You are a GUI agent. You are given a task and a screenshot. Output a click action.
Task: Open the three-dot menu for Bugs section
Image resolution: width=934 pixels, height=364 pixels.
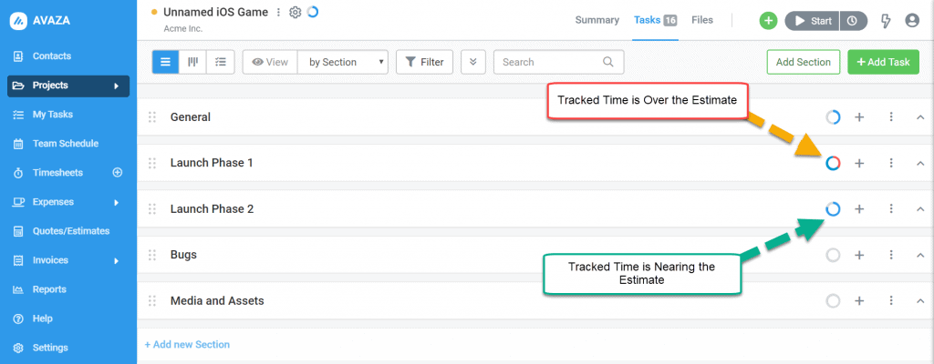891,255
